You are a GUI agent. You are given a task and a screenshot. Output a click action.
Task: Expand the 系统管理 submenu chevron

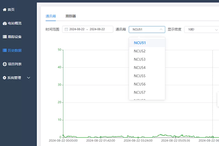point(28,78)
